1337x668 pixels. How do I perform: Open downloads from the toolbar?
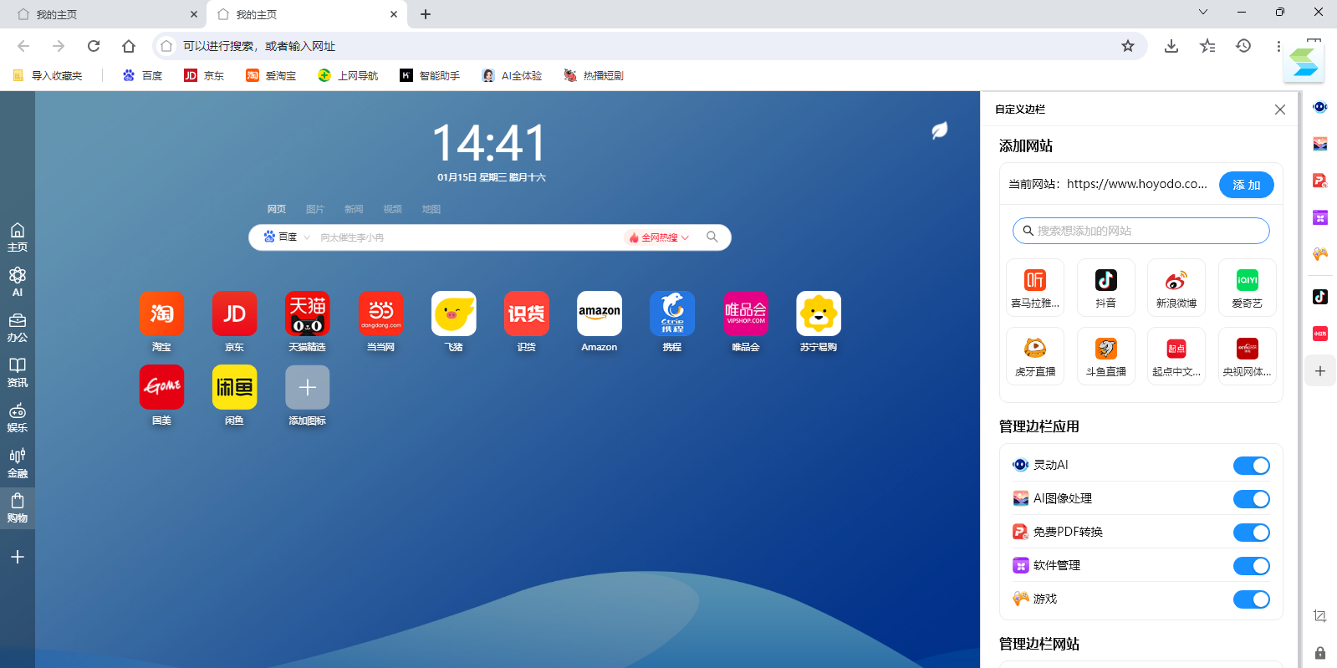point(1171,46)
